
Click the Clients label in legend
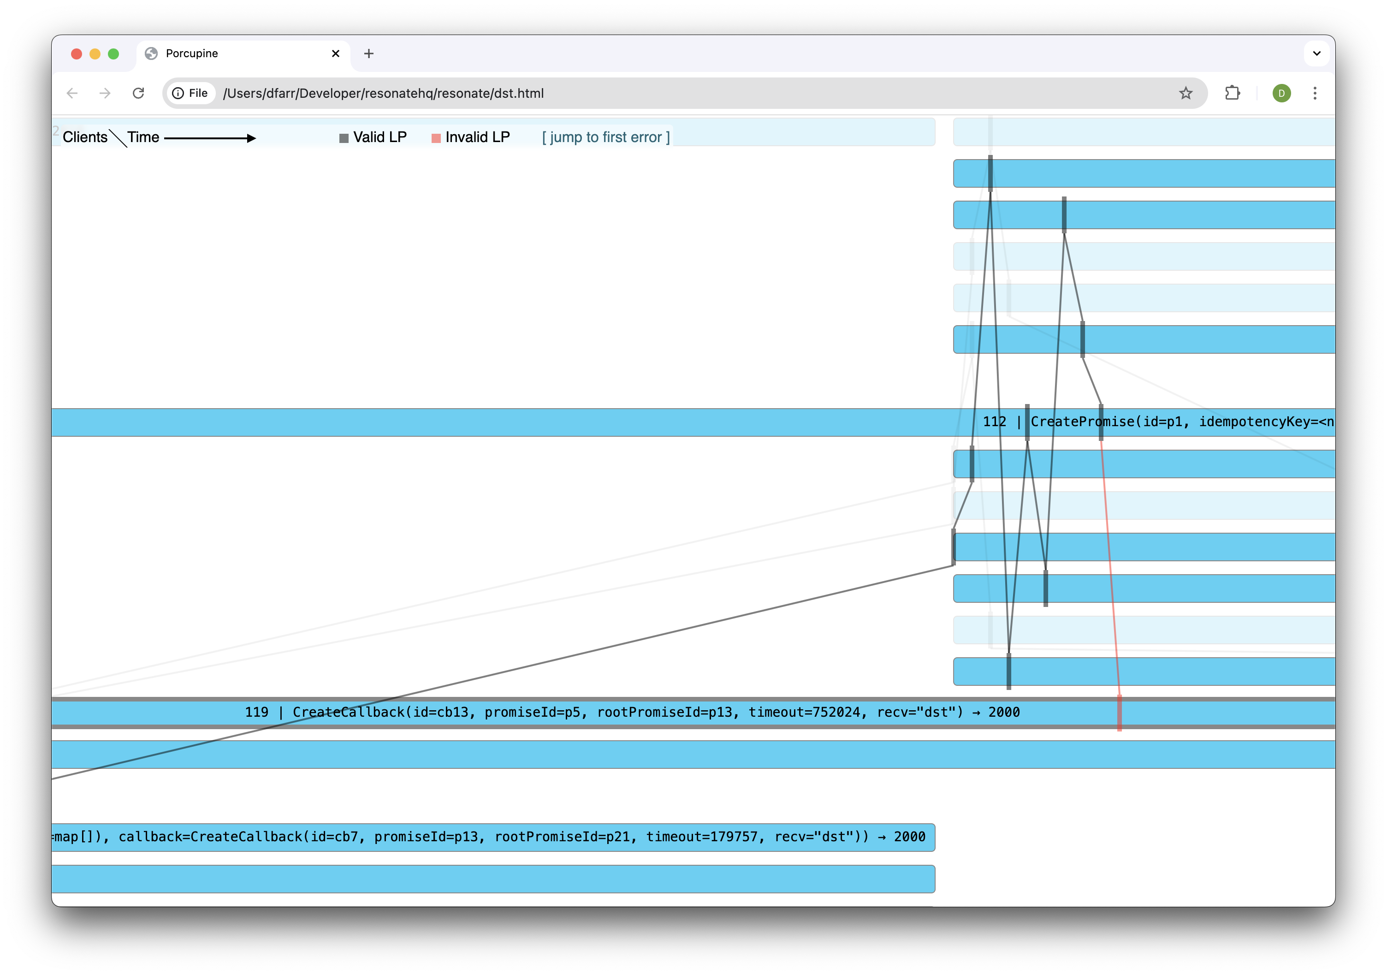[x=84, y=137]
